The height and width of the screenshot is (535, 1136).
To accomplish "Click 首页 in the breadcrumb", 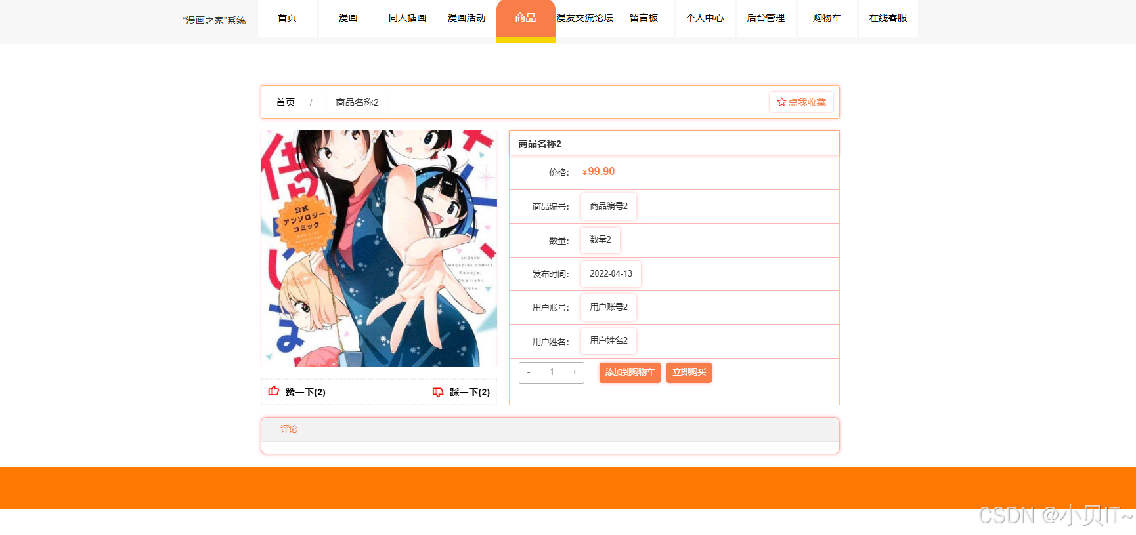I will [286, 102].
